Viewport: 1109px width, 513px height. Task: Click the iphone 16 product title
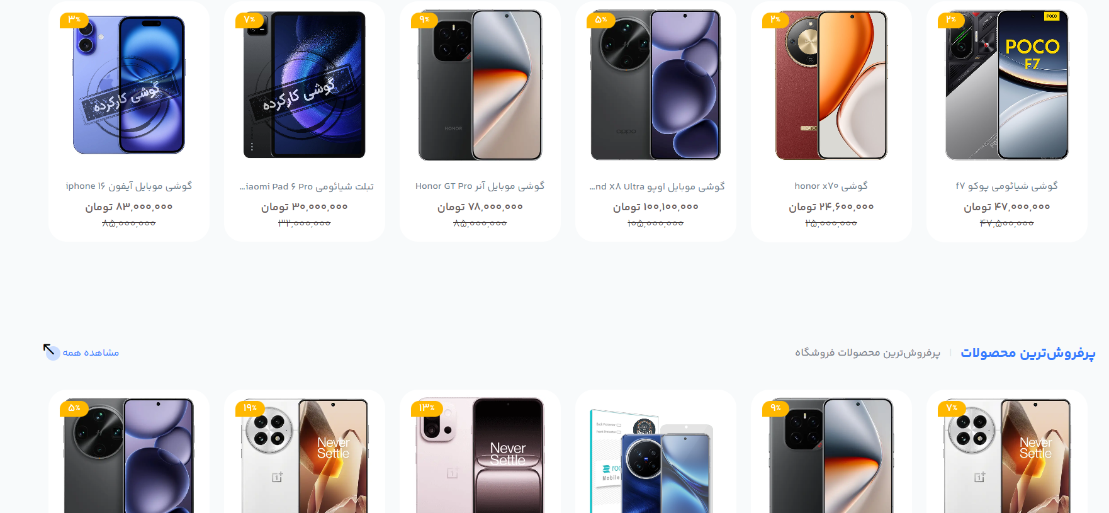pyautogui.click(x=129, y=186)
